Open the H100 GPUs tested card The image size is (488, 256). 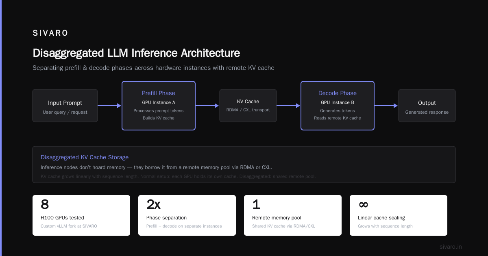[x=81, y=215]
